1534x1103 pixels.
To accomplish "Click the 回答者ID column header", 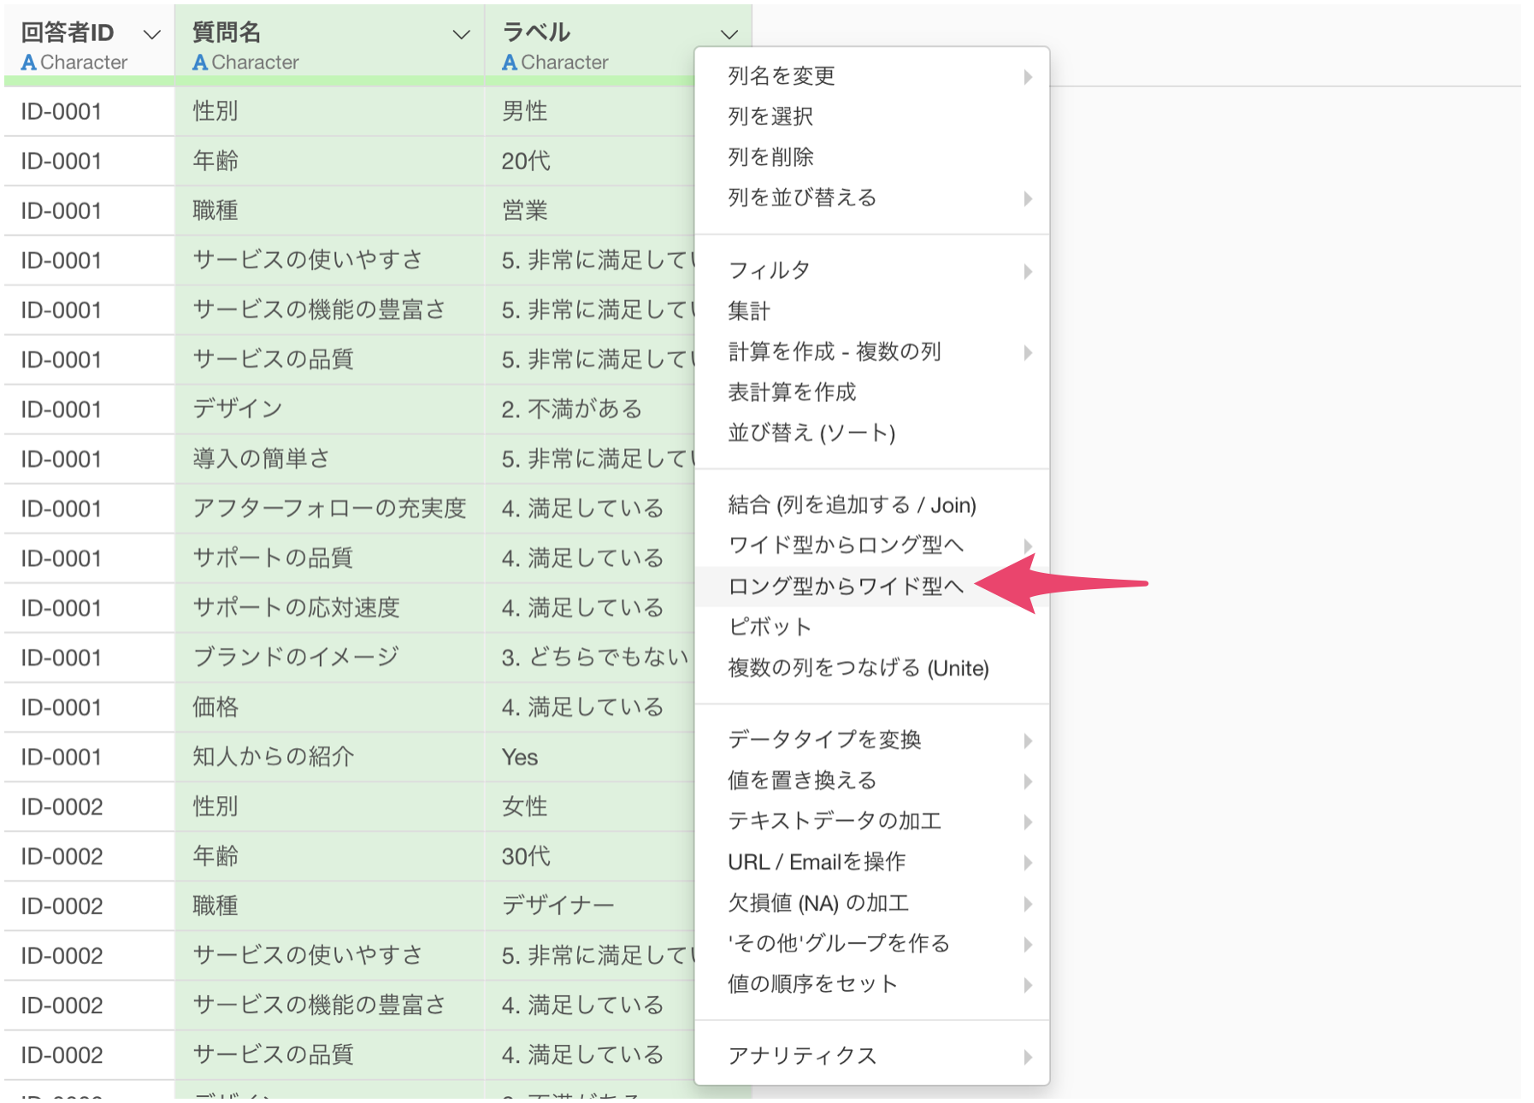I will point(68,32).
